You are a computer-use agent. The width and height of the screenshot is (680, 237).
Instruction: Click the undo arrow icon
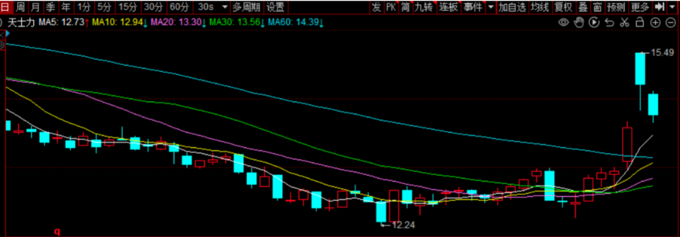pos(609,23)
